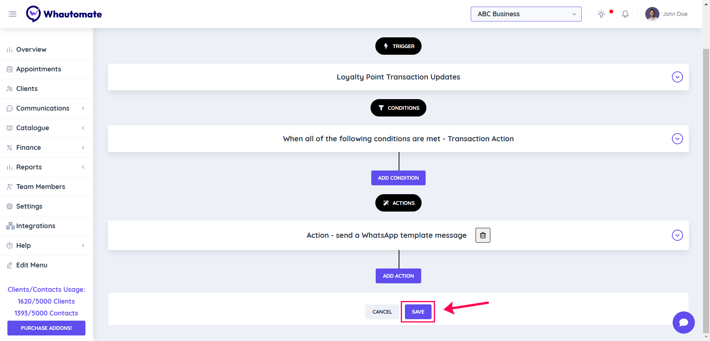Click the Integrations sidebar icon
Image resolution: width=710 pixels, height=341 pixels.
pyautogui.click(x=10, y=226)
